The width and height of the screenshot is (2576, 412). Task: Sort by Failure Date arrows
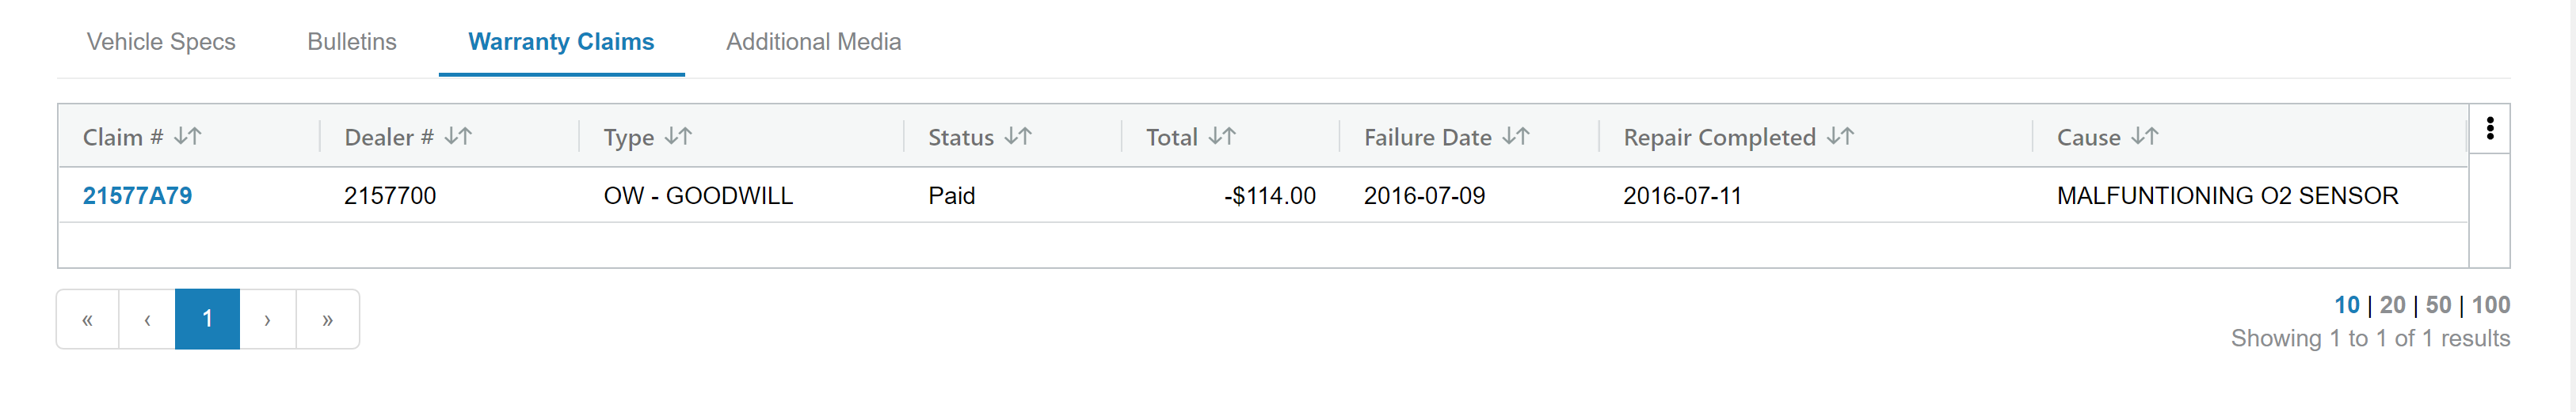pyautogui.click(x=1516, y=137)
